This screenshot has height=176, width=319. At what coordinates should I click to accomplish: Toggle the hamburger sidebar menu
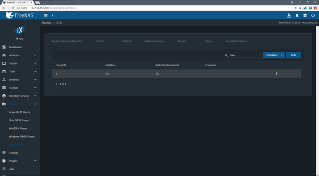point(46,16)
